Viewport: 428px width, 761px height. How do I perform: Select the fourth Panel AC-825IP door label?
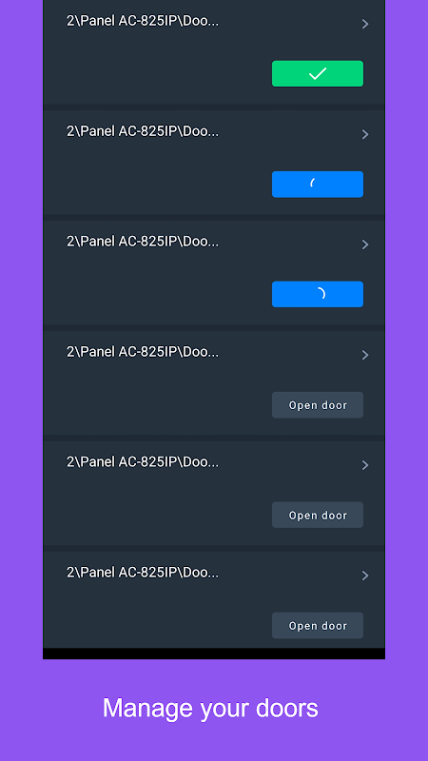pyautogui.click(x=143, y=352)
